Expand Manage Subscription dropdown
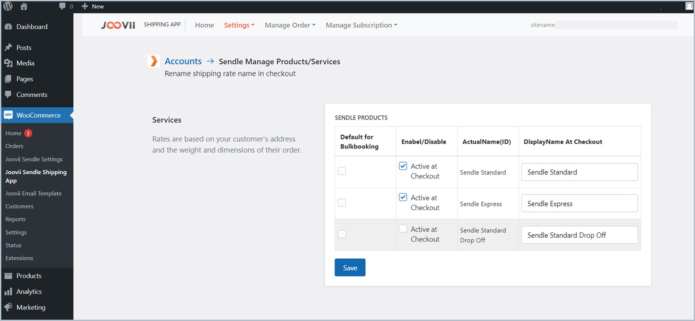Screen dimensions: 695x321 click(361, 25)
